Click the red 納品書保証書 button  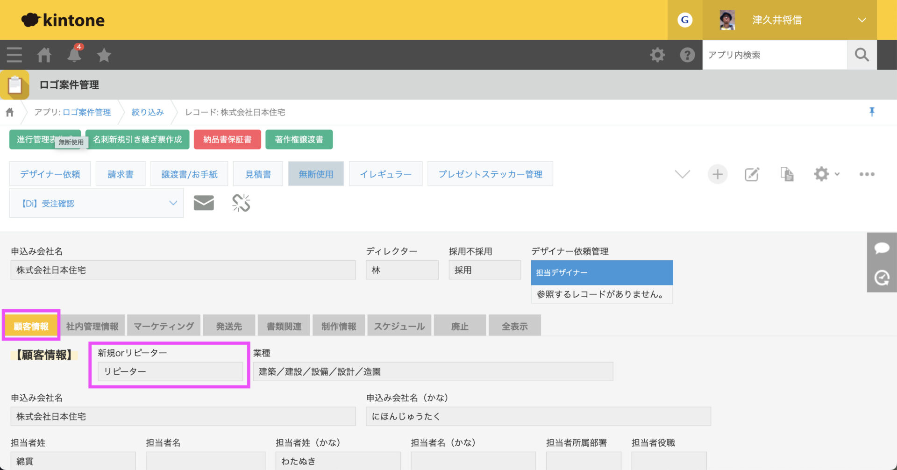coord(228,140)
